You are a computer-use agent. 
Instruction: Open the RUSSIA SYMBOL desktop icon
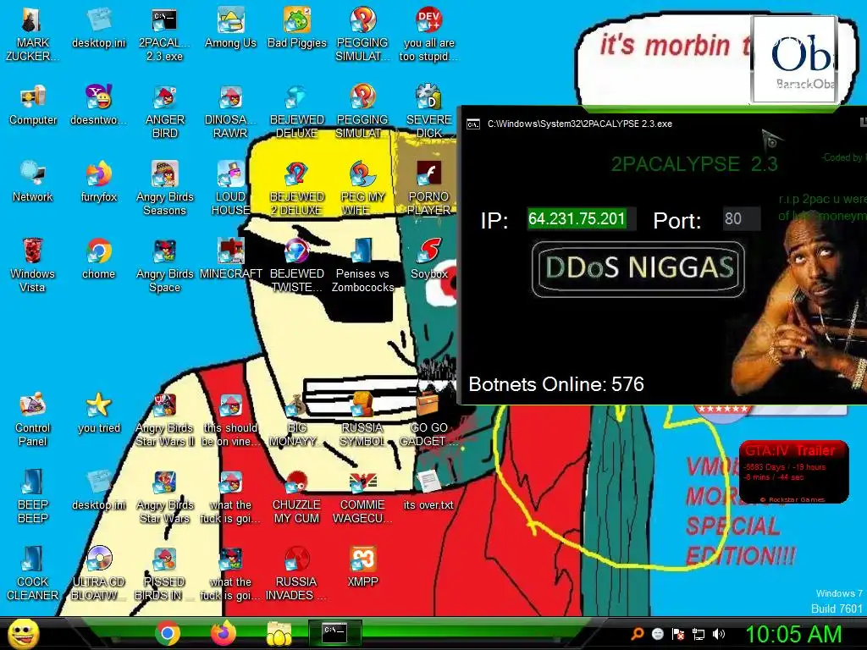click(362, 419)
